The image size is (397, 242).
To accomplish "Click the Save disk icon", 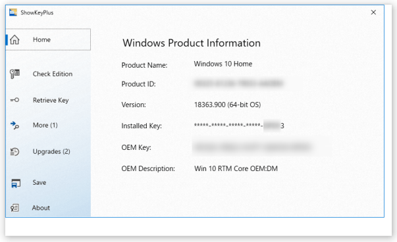I will click(16, 183).
